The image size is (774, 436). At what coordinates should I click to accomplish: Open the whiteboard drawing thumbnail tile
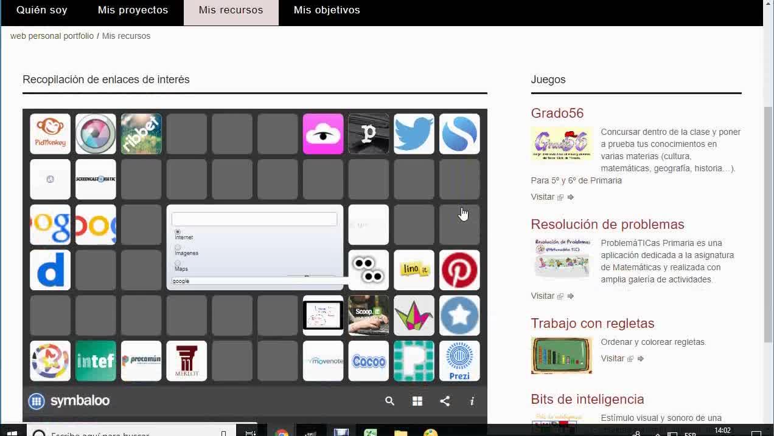coord(323,316)
